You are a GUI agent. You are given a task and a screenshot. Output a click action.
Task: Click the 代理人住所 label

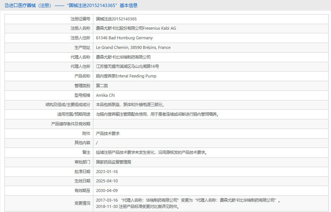coord(80,67)
